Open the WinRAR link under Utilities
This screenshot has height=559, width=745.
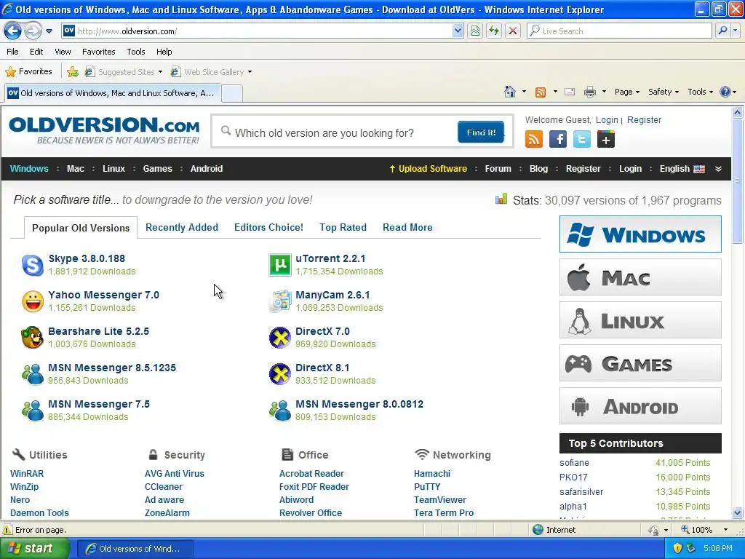pos(27,474)
